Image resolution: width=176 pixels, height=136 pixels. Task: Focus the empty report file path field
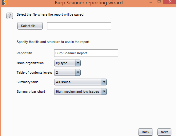(79, 26)
